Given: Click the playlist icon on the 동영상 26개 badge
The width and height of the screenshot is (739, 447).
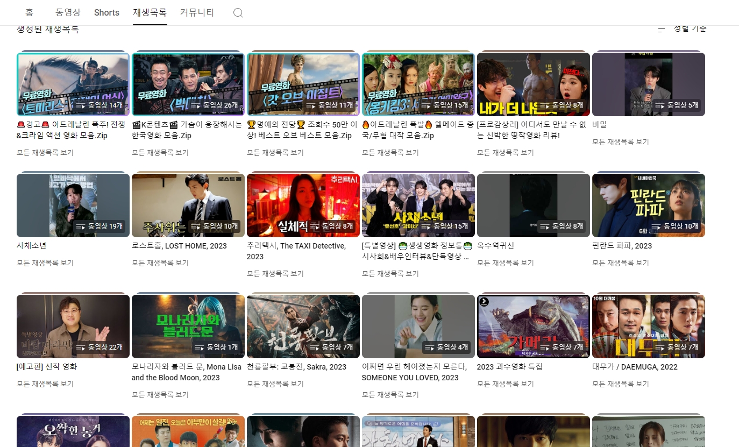Looking at the screenshot, I should tap(195, 105).
